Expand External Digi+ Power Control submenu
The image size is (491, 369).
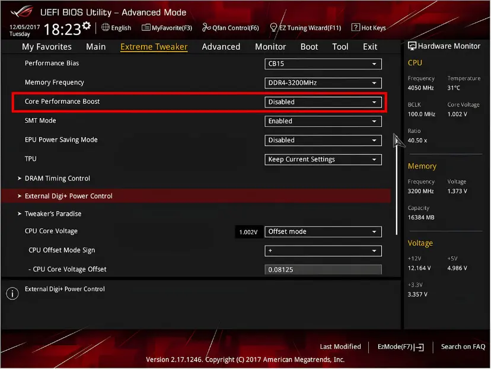[196, 196]
